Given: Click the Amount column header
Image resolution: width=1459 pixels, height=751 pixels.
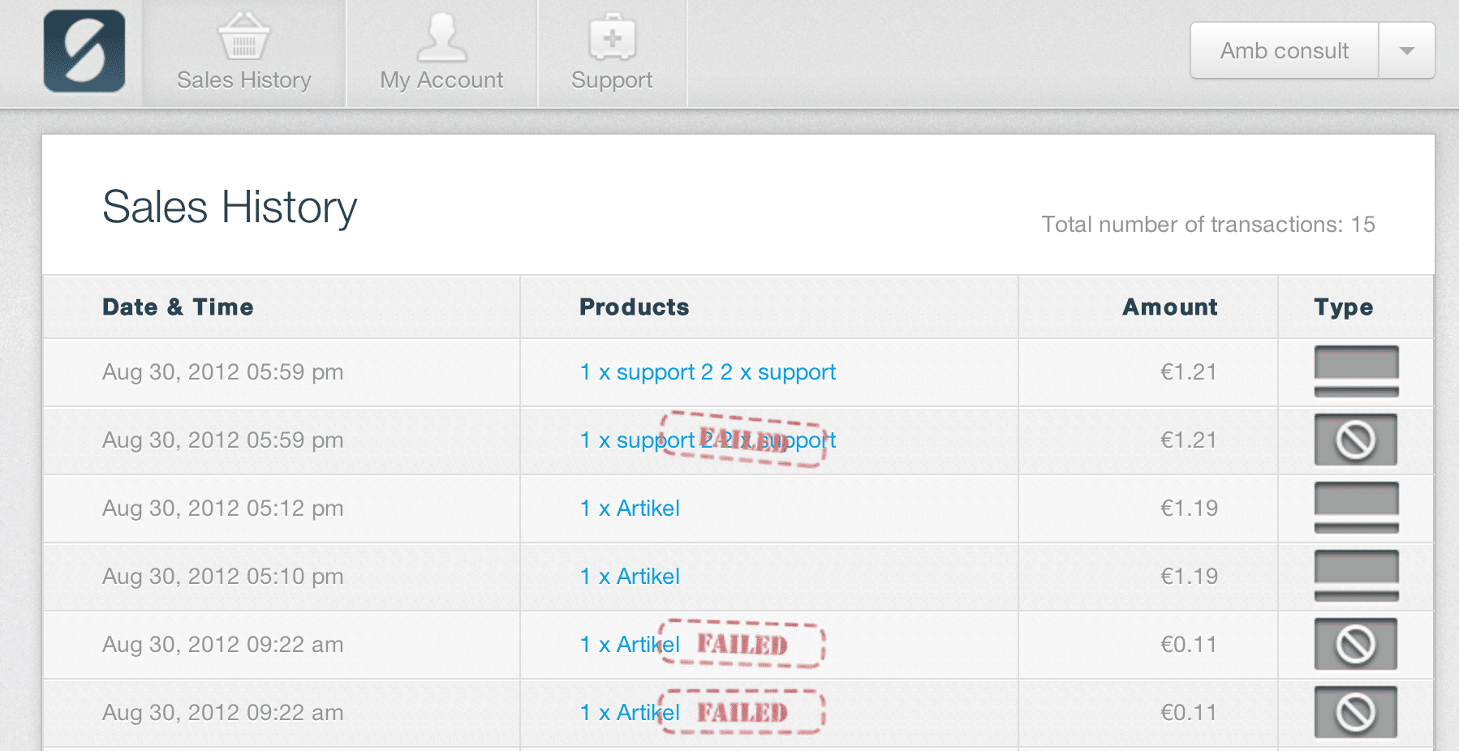Looking at the screenshot, I should (x=1170, y=307).
